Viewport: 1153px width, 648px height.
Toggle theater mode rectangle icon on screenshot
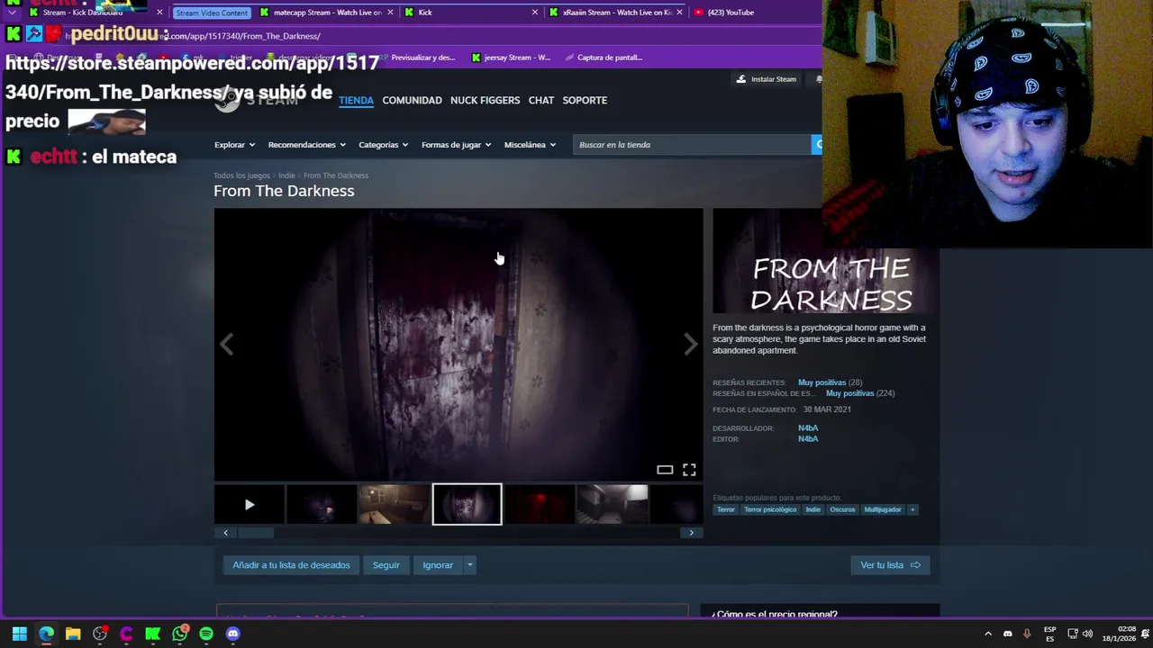(665, 470)
